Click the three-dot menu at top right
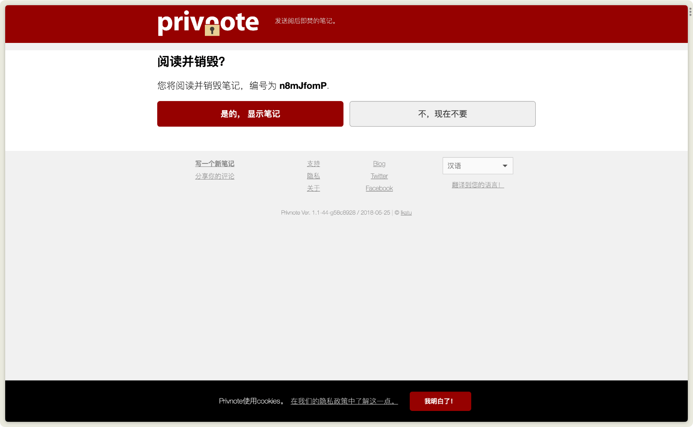The height and width of the screenshot is (427, 693). coord(690,12)
